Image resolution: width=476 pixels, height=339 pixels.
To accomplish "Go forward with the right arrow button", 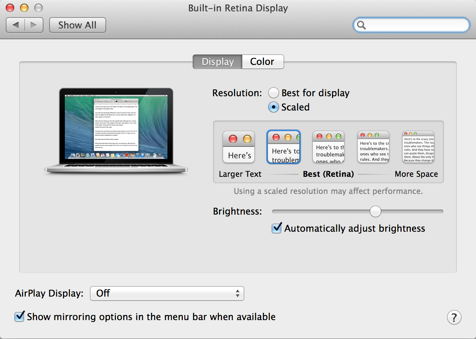I will click(34, 25).
